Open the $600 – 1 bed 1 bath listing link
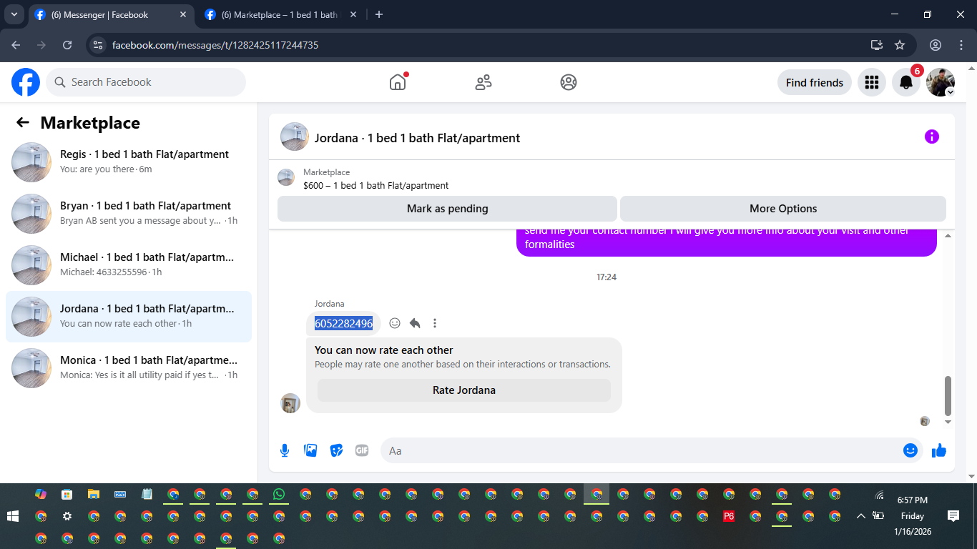The image size is (977, 549). point(376,185)
